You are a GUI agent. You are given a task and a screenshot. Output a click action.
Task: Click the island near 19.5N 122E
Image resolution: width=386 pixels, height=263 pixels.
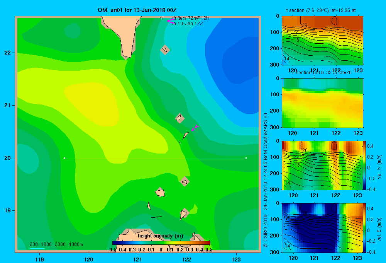point(185,181)
